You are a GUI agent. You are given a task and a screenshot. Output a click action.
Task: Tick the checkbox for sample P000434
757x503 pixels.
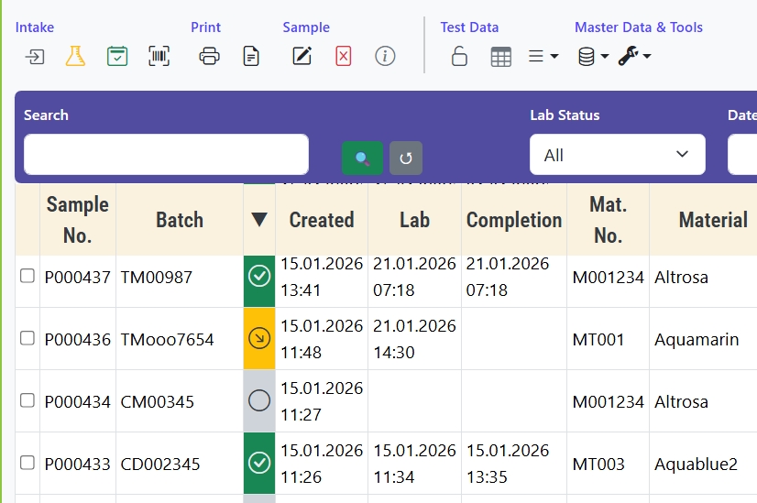pos(27,400)
